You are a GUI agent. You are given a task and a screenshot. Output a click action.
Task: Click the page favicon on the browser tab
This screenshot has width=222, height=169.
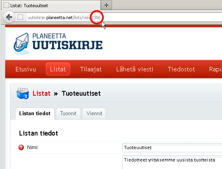pyautogui.click(x=6, y=5)
